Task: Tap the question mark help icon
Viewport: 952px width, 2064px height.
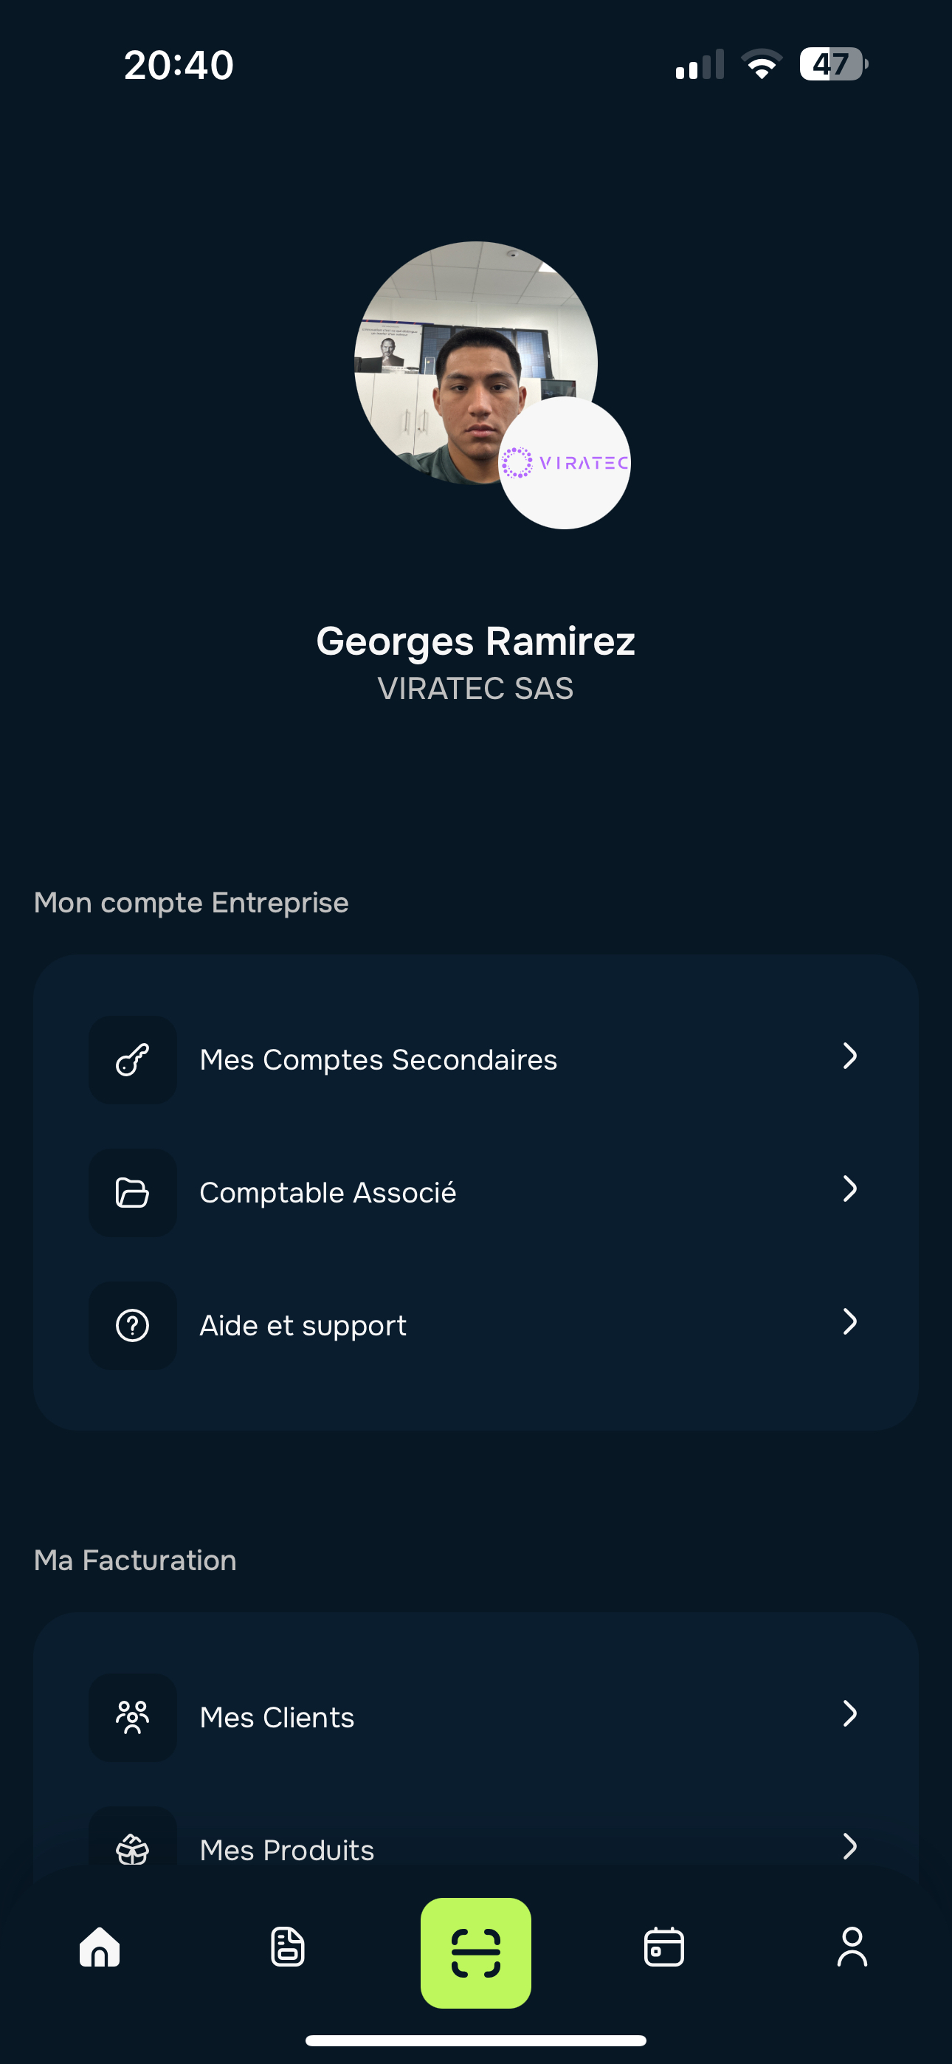Action: coord(132,1325)
